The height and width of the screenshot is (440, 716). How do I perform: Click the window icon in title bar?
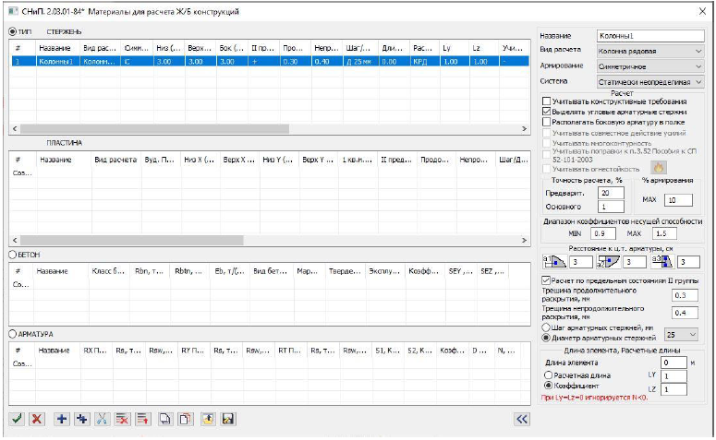click(13, 11)
